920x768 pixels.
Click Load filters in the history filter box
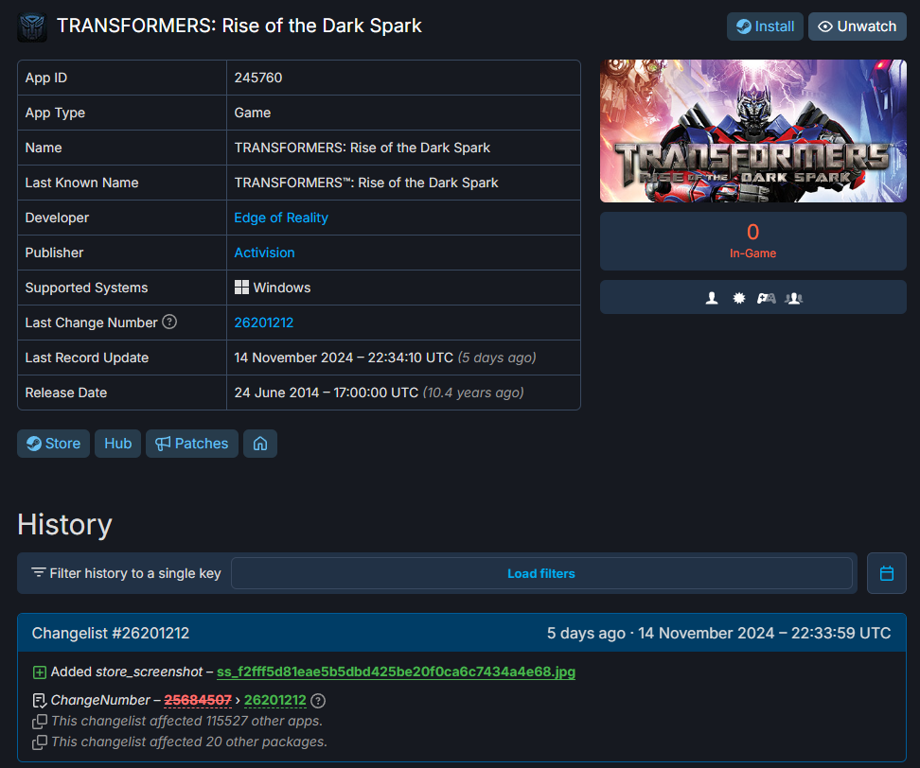(x=541, y=573)
